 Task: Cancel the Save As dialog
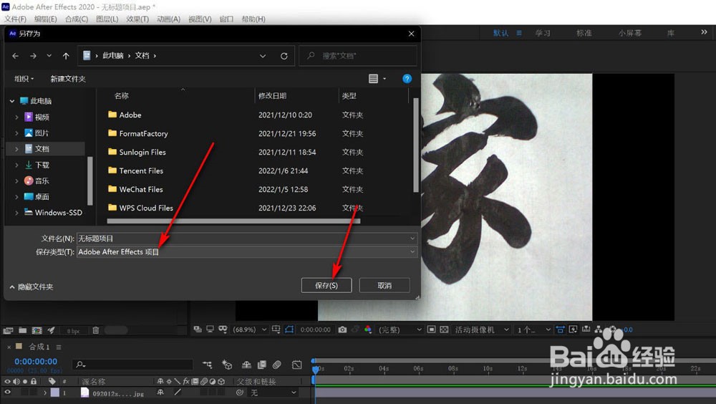pos(384,285)
